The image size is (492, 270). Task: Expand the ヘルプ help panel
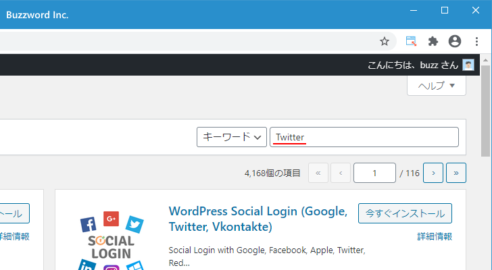[x=437, y=86]
